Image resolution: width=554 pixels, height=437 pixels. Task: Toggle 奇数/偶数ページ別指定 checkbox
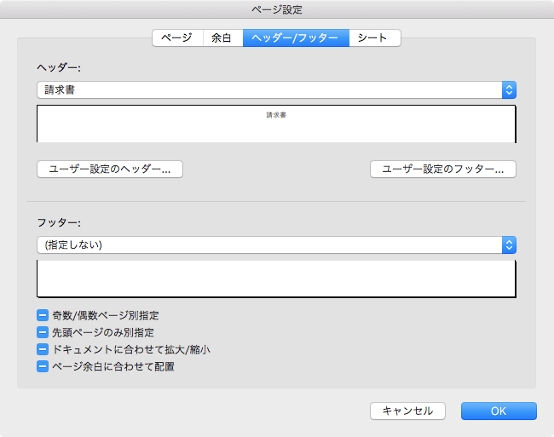coord(43,315)
